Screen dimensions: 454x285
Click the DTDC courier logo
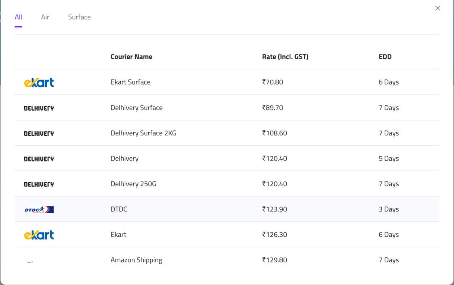click(39, 209)
